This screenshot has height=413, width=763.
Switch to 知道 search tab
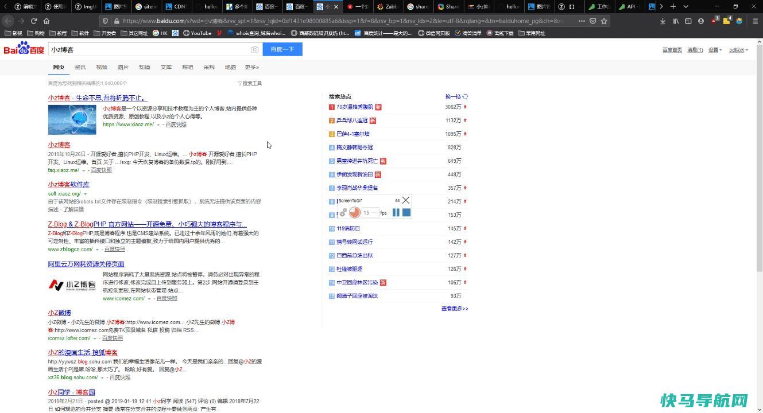(145, 67)
